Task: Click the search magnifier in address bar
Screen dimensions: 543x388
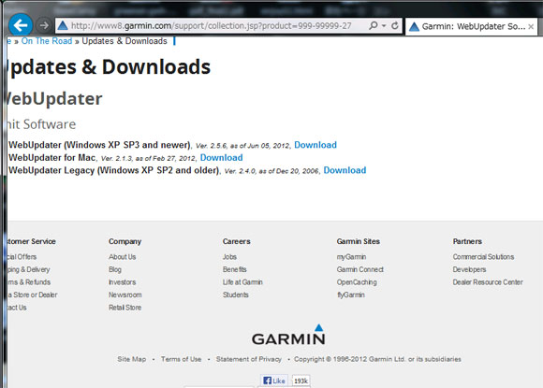Action: click(x=374, y=25)
